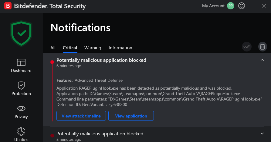Open the Privacy eye icon

[x=21, y=108]
